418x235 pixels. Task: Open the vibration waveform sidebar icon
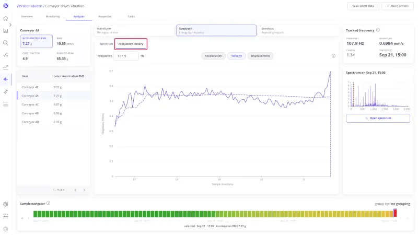pyautogui.click(x=6, y=79)
